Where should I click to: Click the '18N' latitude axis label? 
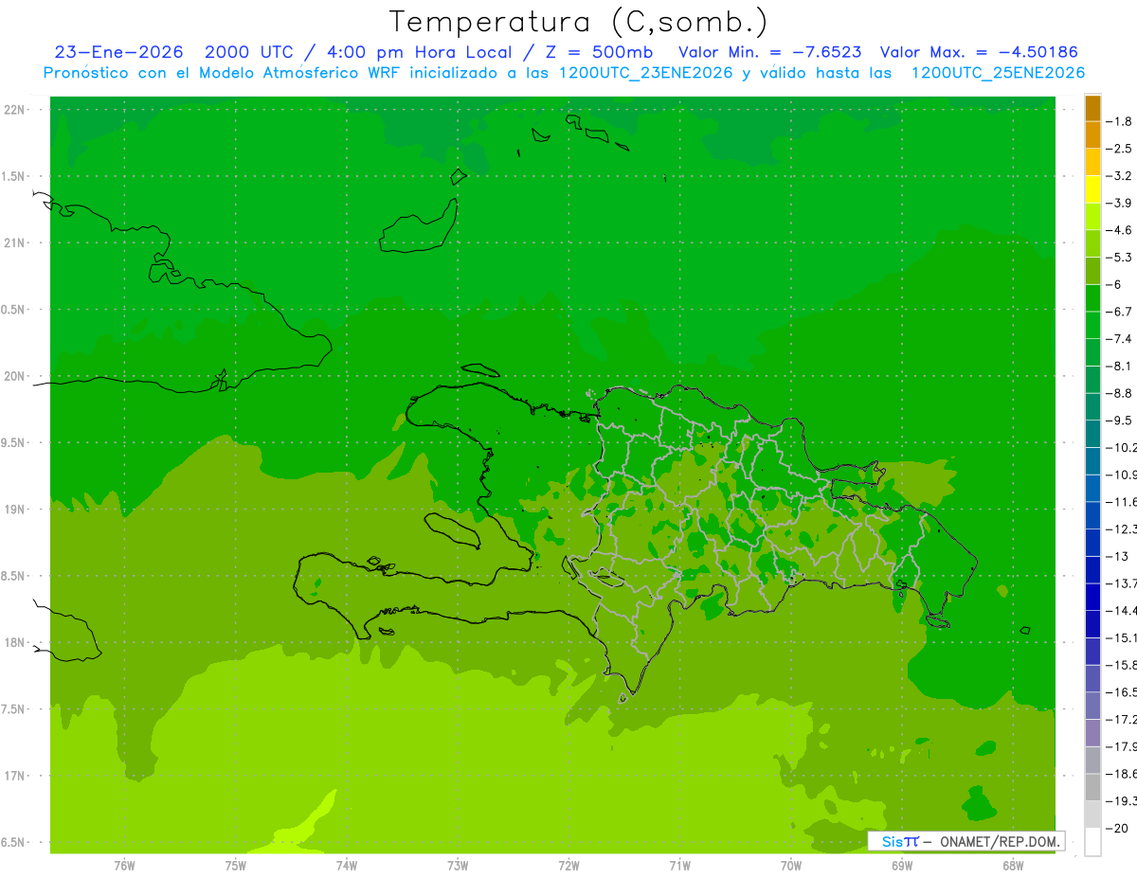[16, 643]
